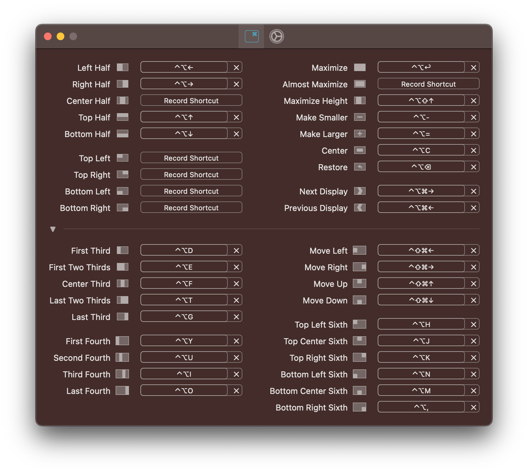This screenshot has width=528, height=473.
Task: Open the settings gear tab
Action: [x=276, y=36]
